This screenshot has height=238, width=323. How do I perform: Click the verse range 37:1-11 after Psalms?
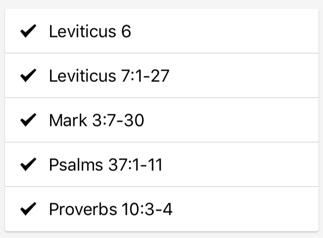[x=135, y=165]
